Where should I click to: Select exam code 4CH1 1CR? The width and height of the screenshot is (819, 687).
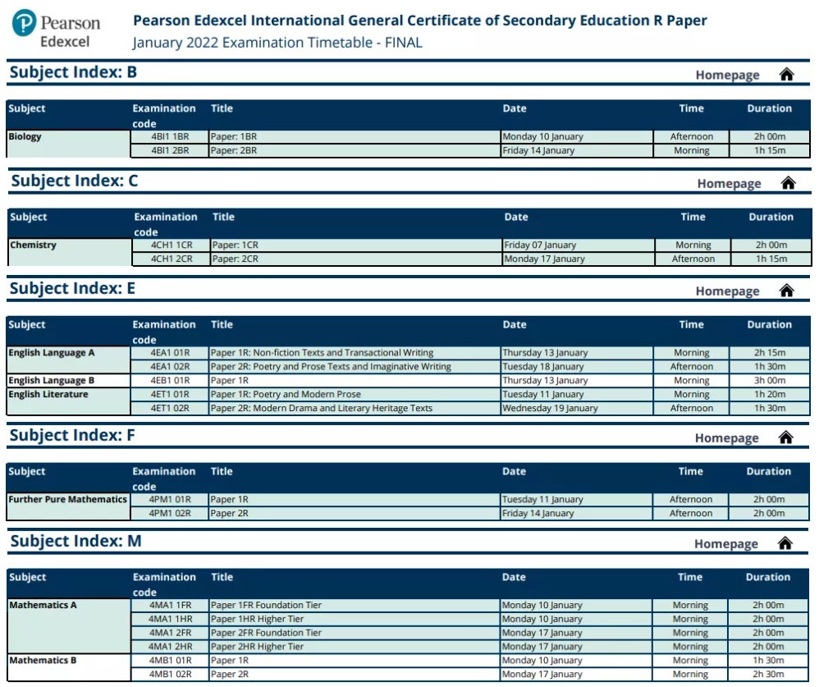point(172,245)
